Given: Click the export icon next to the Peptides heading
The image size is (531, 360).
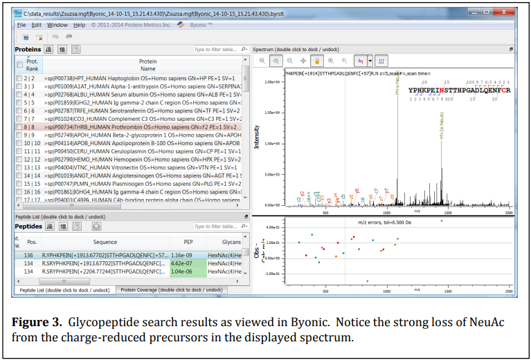Looking at the screenshot, I should [x=77, y=226].
